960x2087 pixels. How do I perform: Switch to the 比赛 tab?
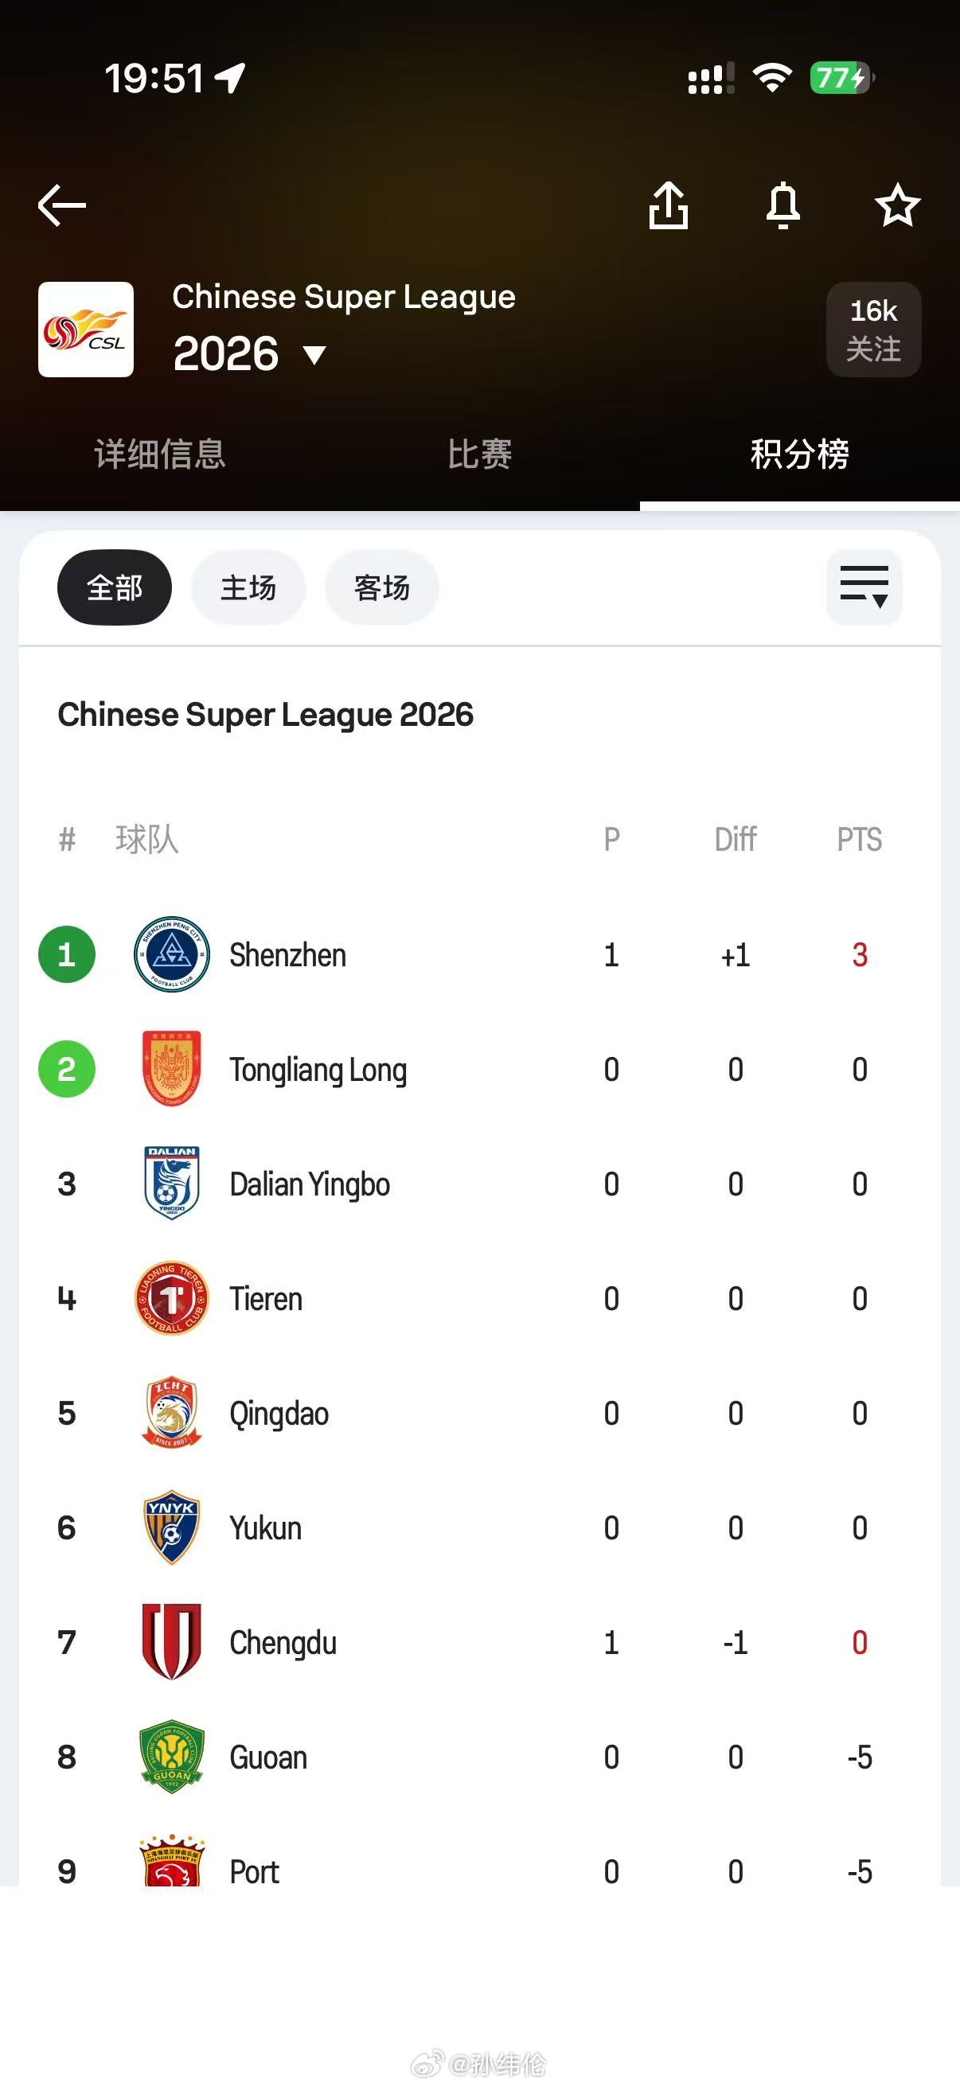click(479, 454)
